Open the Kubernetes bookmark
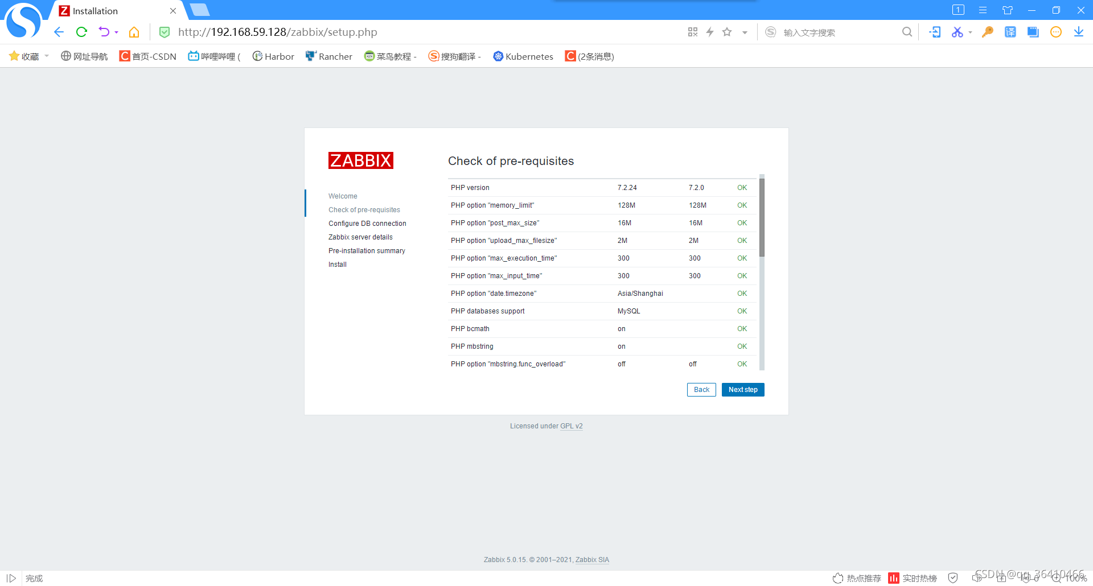The image size is (1093, 586). [x=523, y=56]
